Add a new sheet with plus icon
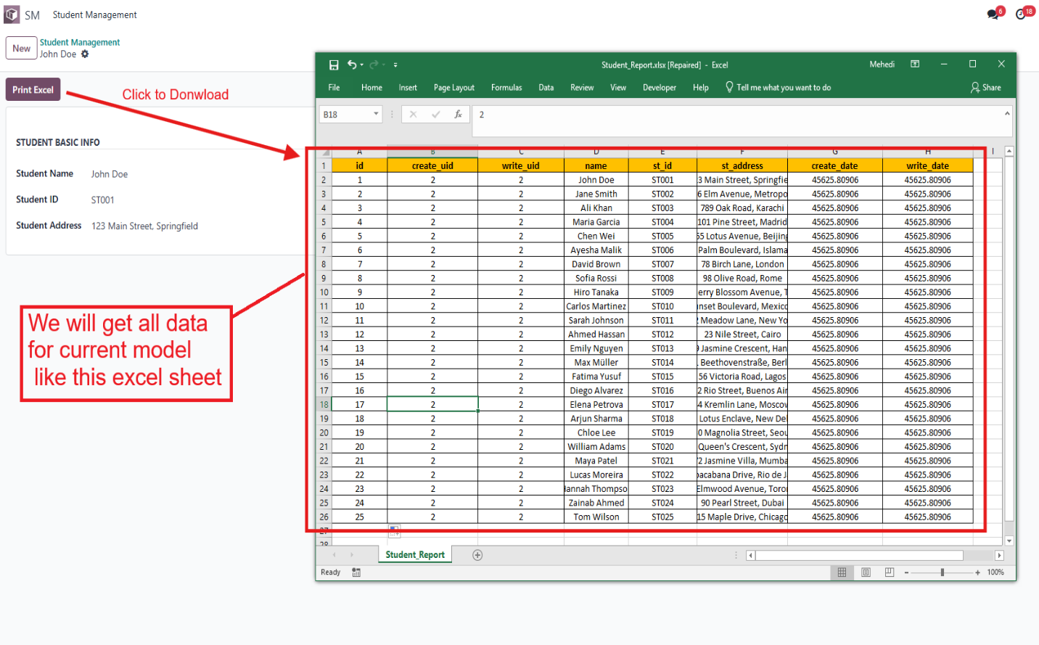Image resolution: width=1039 pixels, height=645 pixels. coord(477,555)
